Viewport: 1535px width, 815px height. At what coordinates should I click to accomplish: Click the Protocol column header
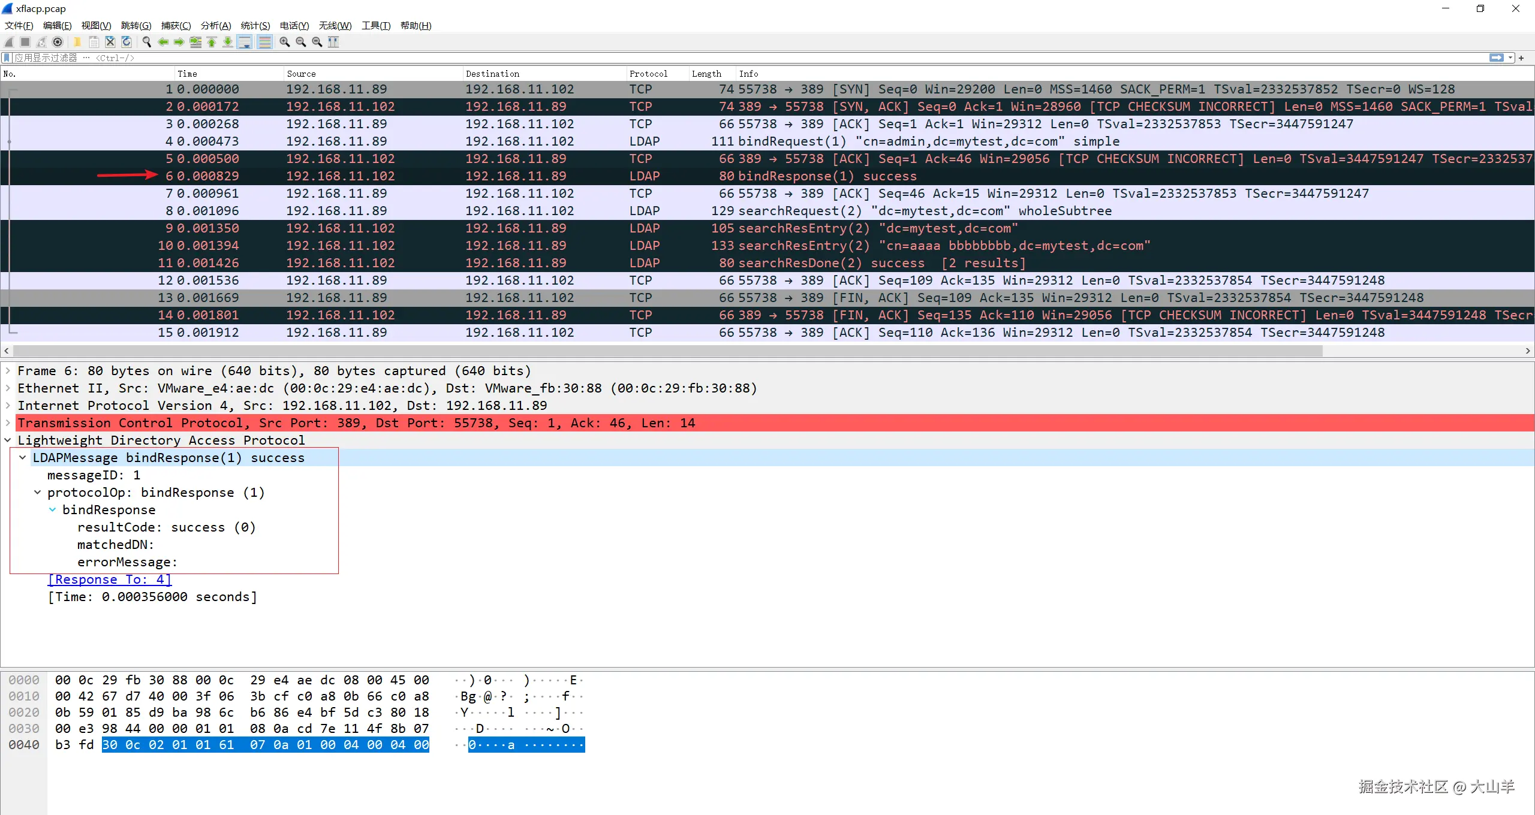click(648, 74)
